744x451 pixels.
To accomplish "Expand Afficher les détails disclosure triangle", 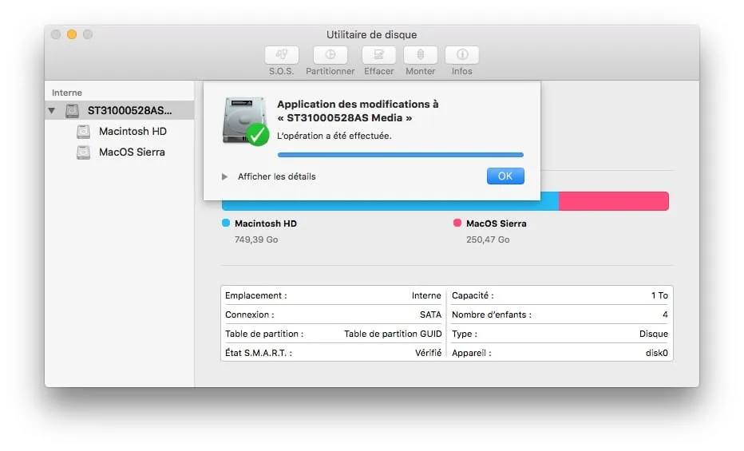I will pyautogui.click(x=224, y=176).
